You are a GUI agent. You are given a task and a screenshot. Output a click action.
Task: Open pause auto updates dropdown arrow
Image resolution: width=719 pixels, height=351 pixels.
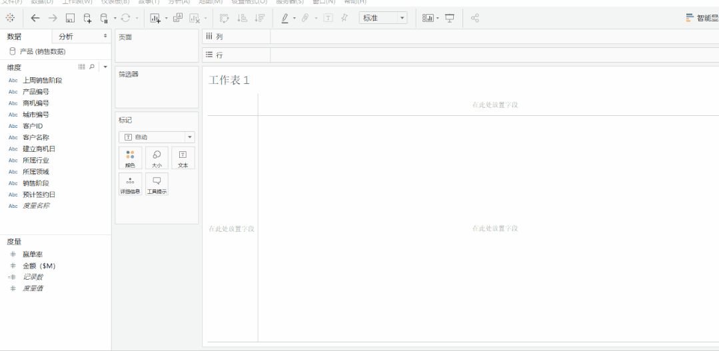click(x=115, y=19)
